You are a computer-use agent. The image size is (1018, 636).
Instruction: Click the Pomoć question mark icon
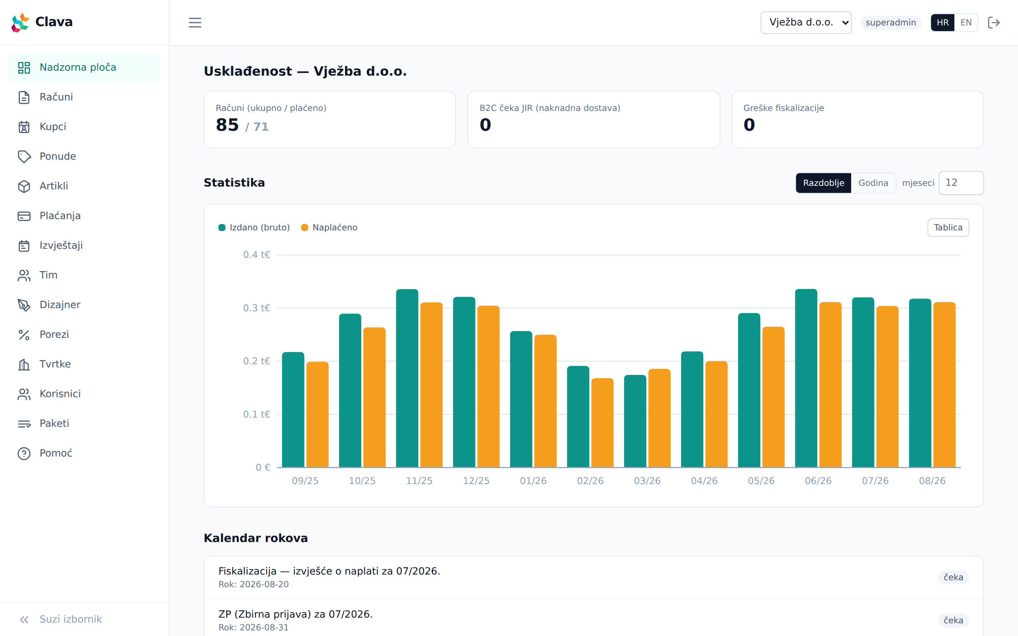24,453
